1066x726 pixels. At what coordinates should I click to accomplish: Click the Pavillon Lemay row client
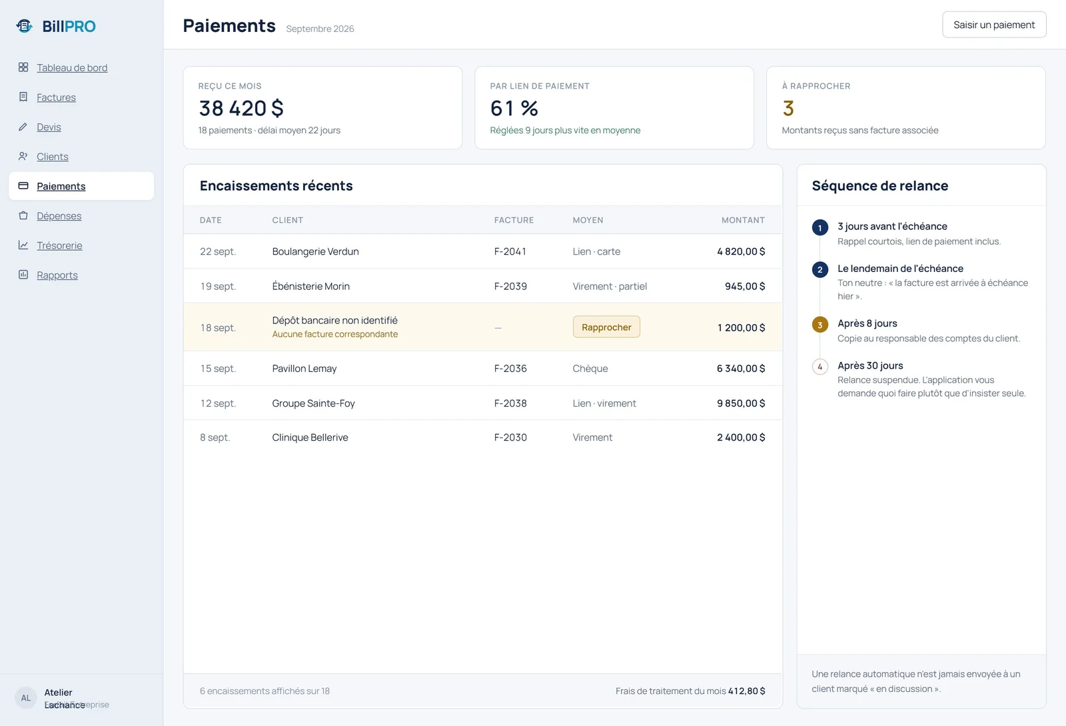coord(304,369)
